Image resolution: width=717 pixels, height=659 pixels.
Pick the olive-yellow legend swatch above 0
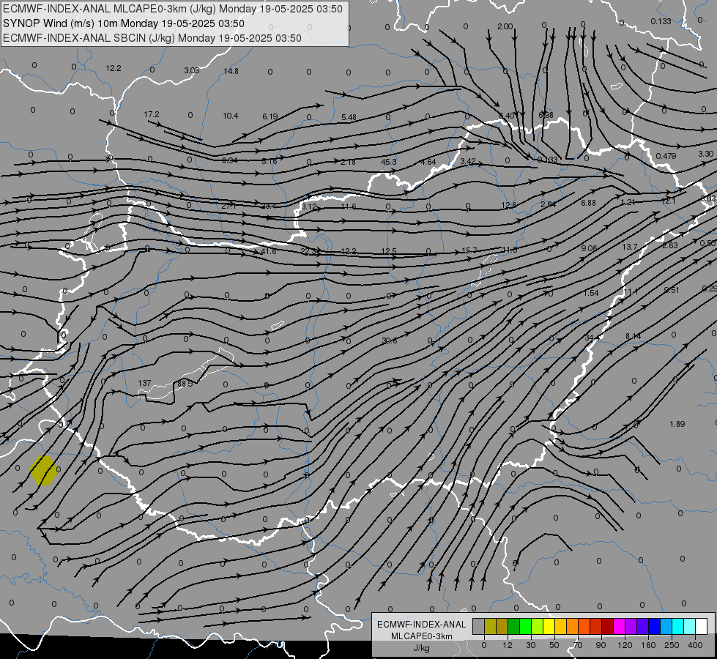[x=490, y=627]
